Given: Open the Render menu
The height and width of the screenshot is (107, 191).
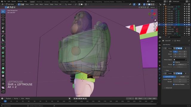Looking at the screenshot, I should (14, 1).
